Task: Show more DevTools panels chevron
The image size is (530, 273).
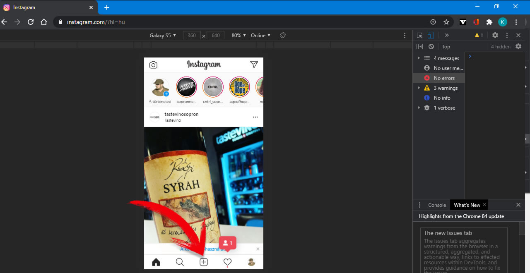Action: (x=447, y=35)
